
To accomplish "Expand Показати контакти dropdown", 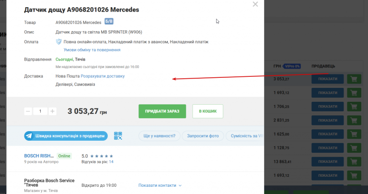I will [x=160, y=185].
